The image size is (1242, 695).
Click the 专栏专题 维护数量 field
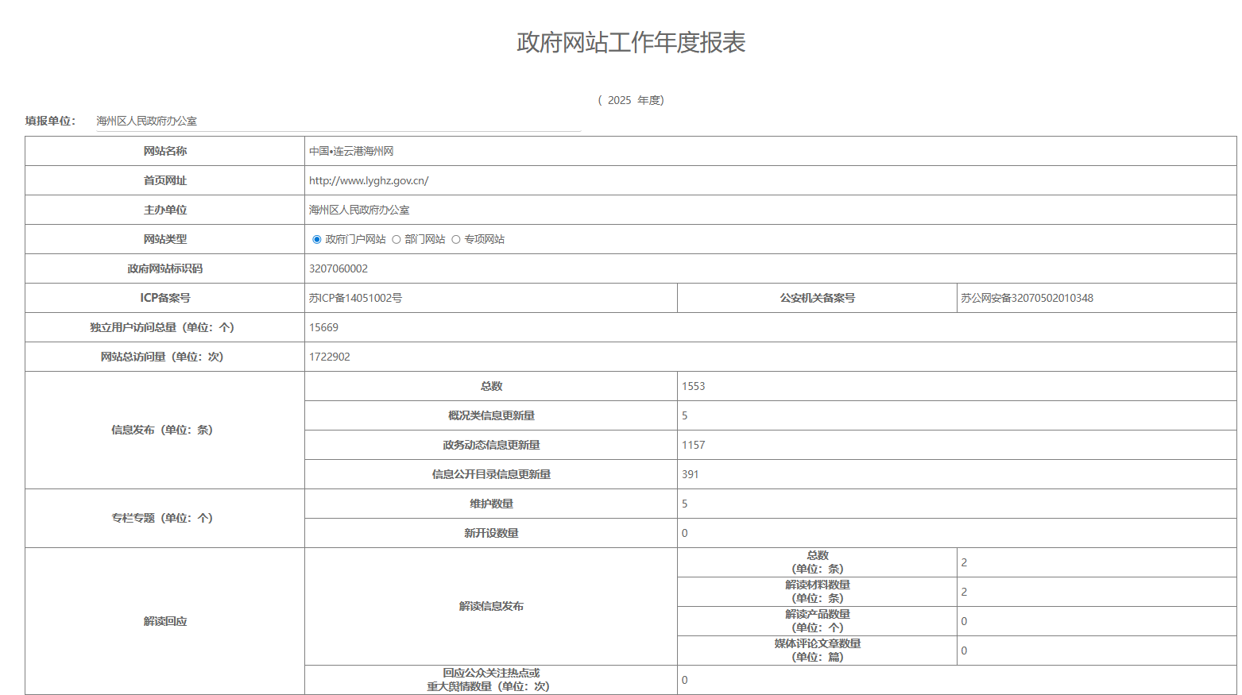click(x=683, y=503)
